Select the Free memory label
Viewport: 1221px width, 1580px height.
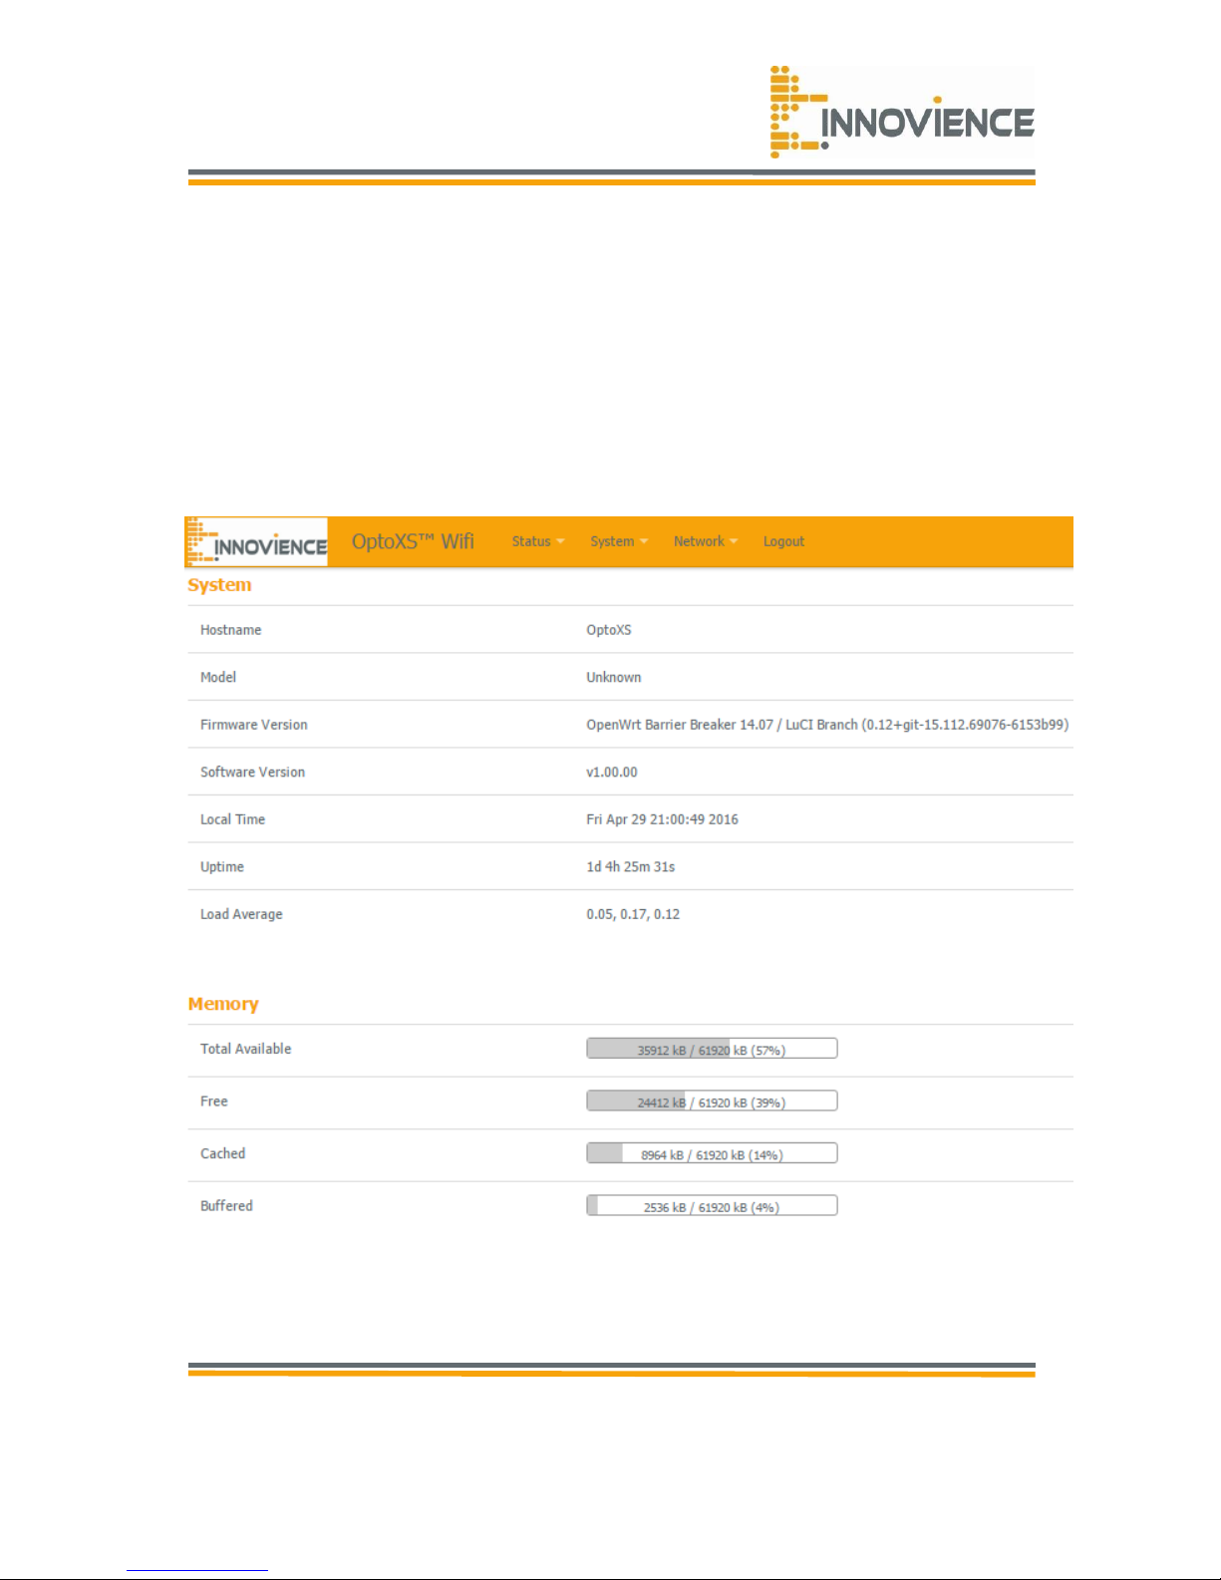[213, 1101]
